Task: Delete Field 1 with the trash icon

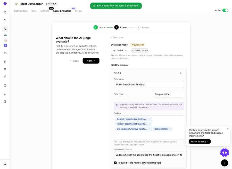Action: point(181,73)
